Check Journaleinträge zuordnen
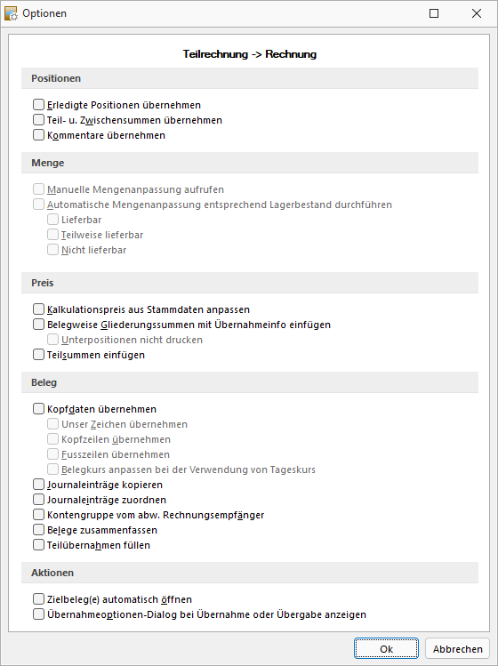Screen dimensions: 498x666 click(x=38, y=500)
